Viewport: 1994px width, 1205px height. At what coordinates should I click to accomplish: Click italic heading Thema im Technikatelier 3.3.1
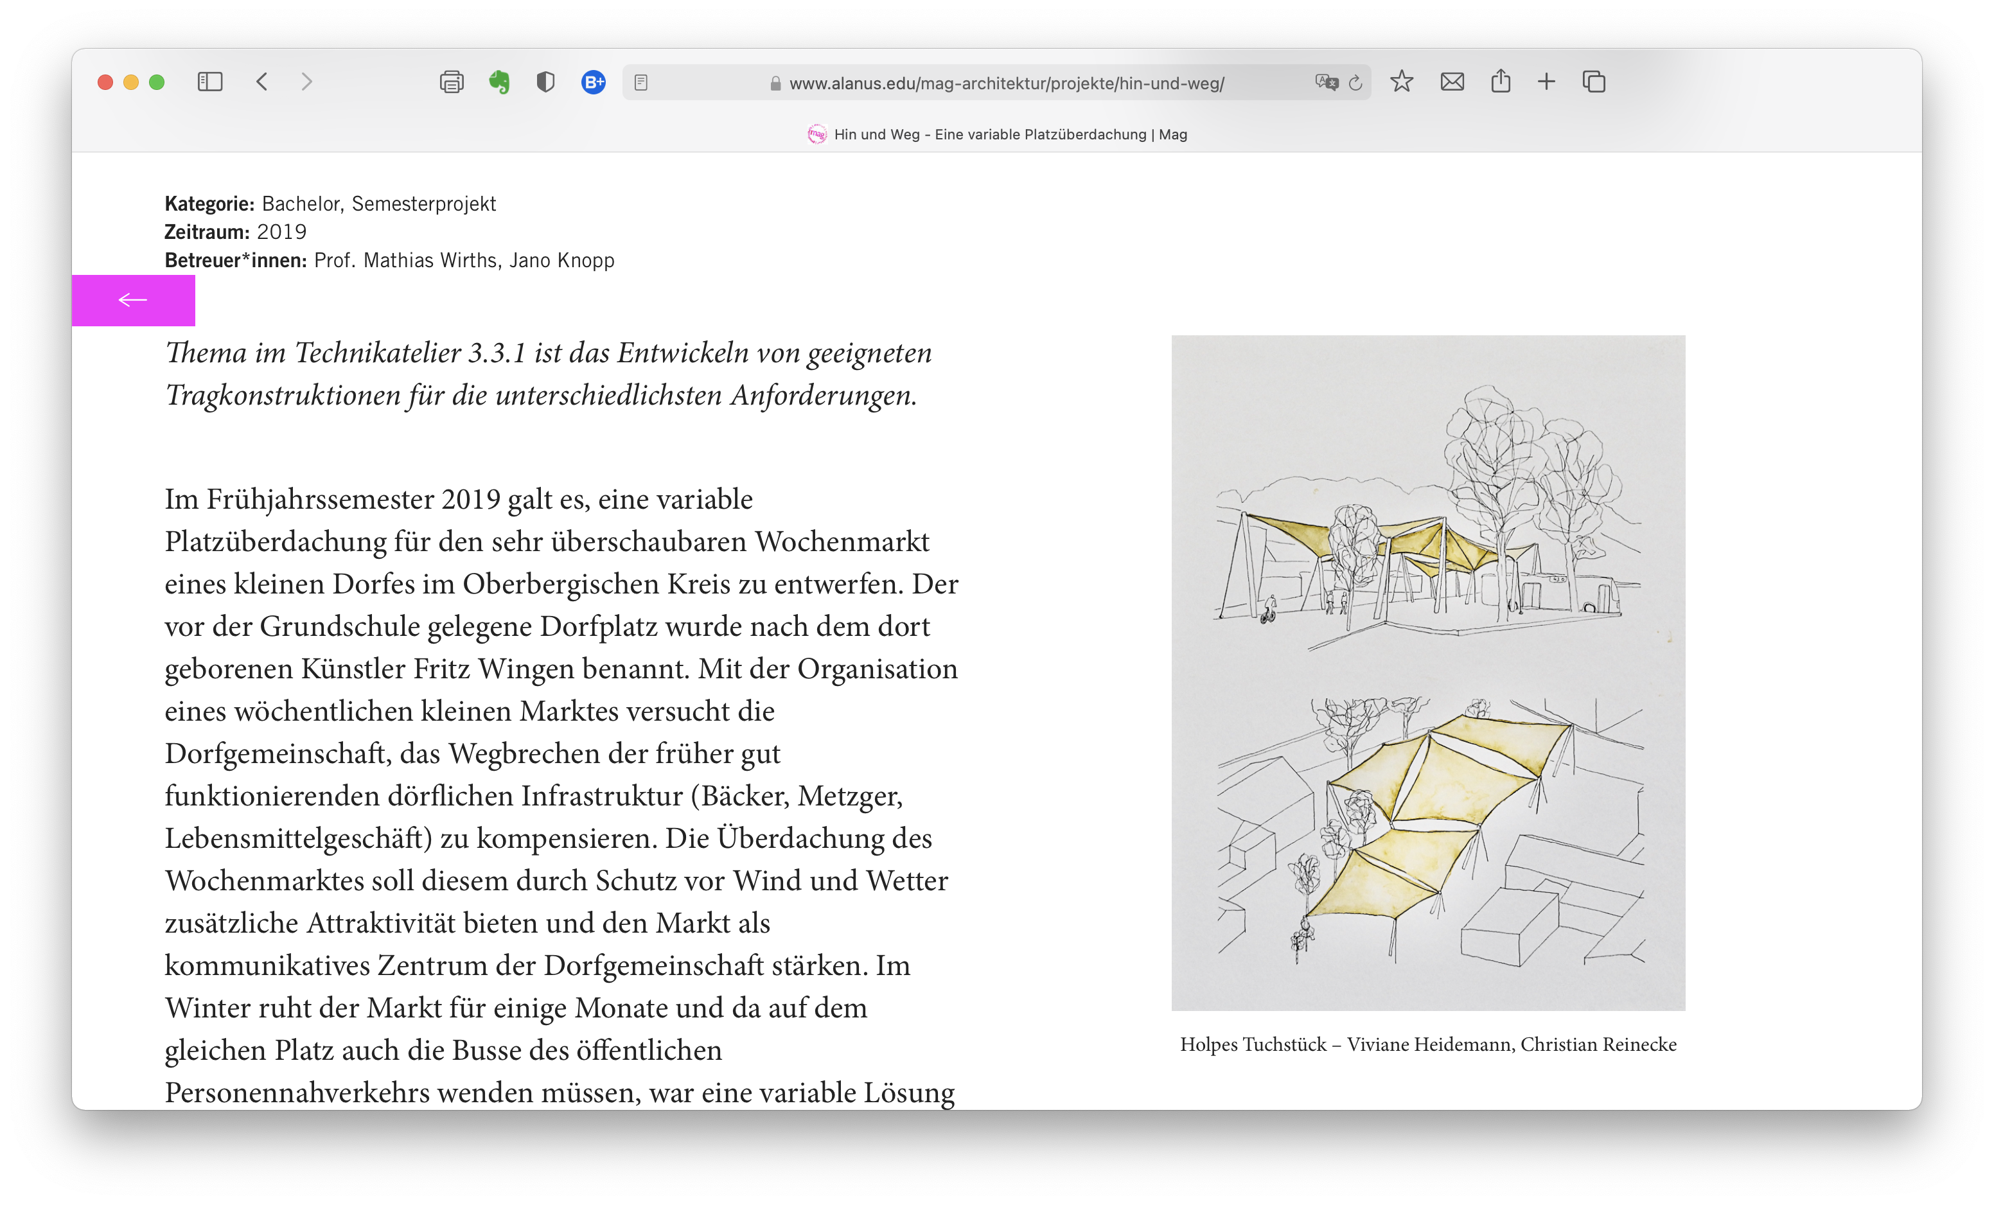(549, 374)
